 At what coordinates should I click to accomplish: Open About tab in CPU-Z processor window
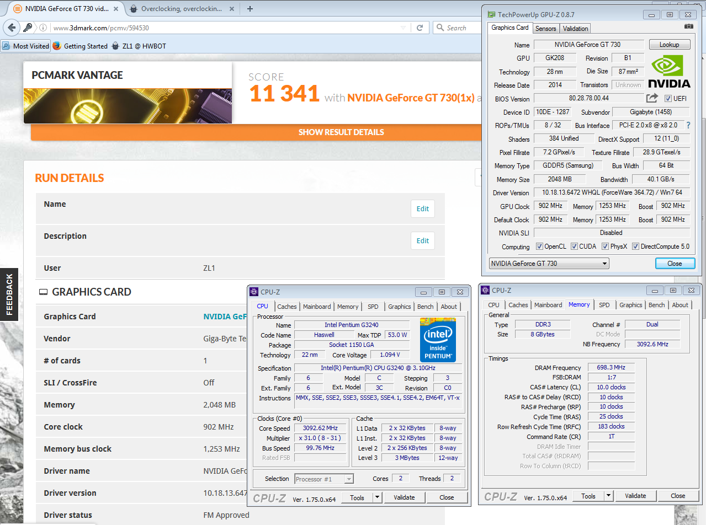(x=449, y=307)
